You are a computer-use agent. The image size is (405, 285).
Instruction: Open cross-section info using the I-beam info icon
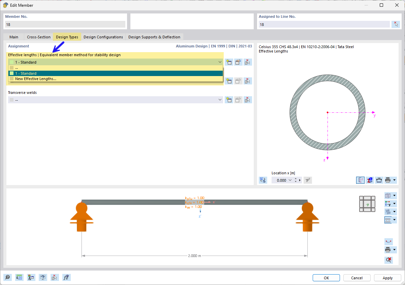[x=370, y=180]
